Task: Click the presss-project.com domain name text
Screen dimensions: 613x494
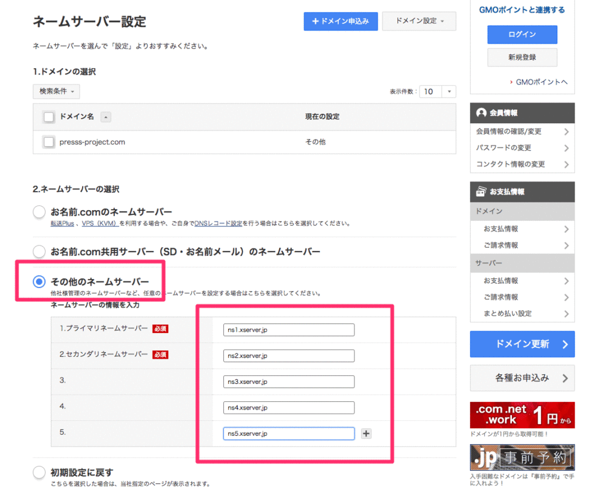Action: point(92,142)
